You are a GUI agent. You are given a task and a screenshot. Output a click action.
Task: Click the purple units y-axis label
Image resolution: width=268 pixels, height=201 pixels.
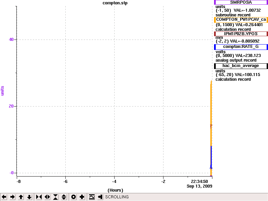click(2, 91)
